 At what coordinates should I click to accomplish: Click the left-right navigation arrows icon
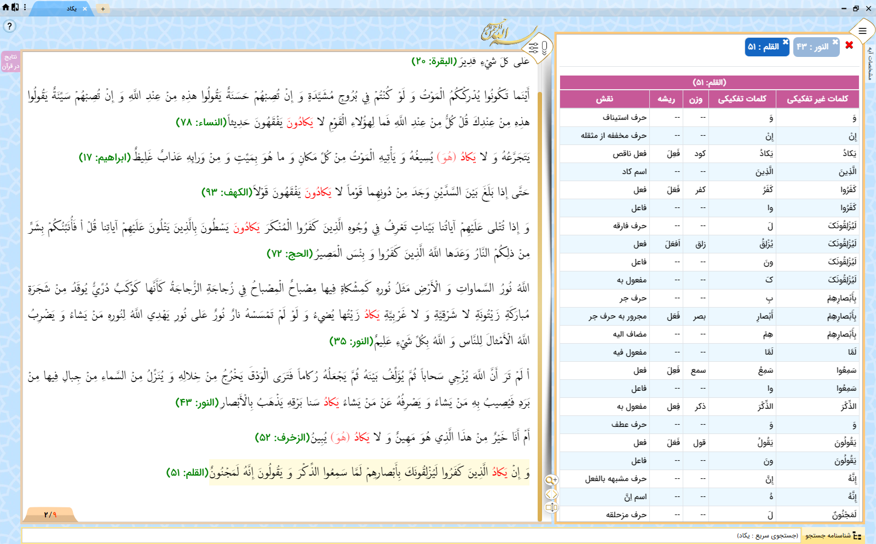551,494
